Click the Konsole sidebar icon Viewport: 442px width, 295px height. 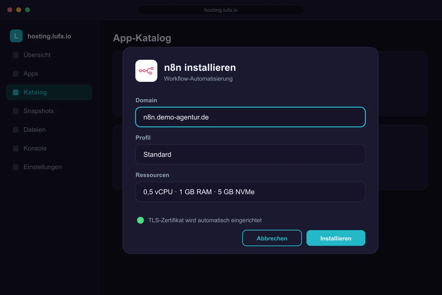point(16,148)
